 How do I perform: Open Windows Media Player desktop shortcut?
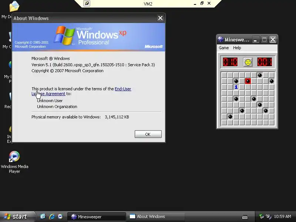pyautogui.click(x=14, y=162)
